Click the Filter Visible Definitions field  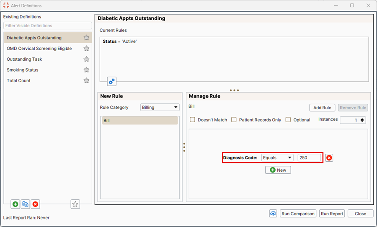tap(47, 26)
